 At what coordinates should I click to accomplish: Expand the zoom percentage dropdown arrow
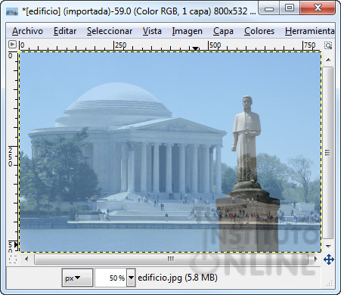click(x=131, y=278)
